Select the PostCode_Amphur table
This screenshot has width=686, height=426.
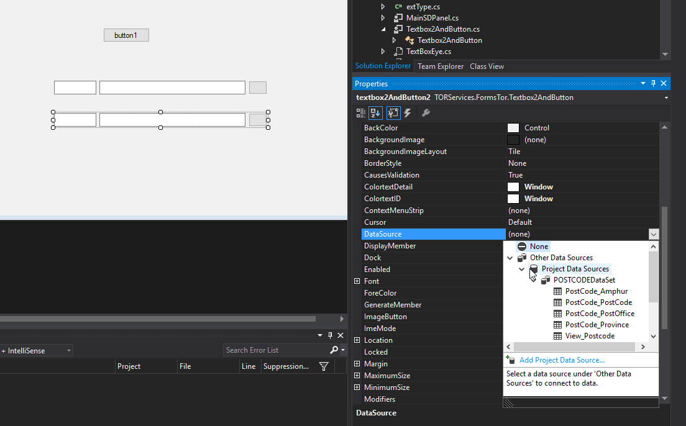pos(596,291)
